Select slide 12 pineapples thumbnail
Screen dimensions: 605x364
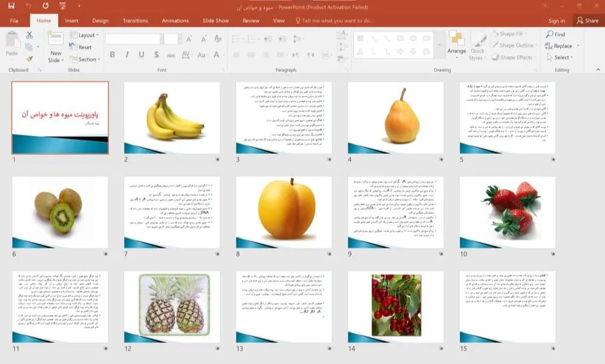(x=172, y=307)
